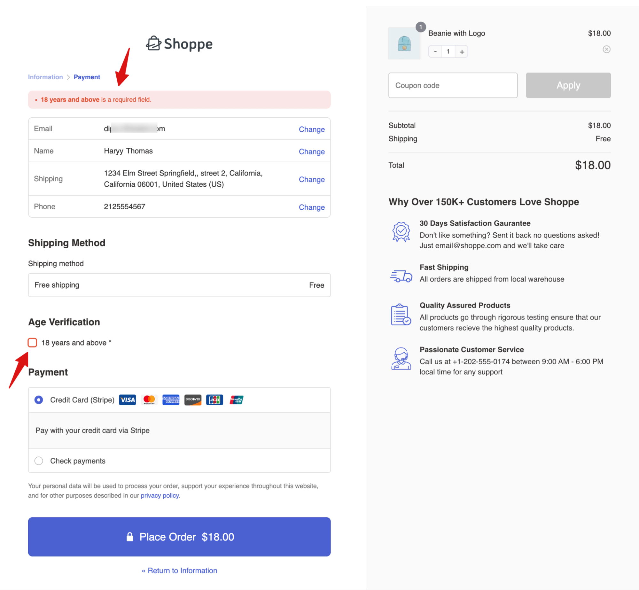Image resolution: width=639 pixels, height=590 pixels.
Task: Open the Payment breadcrumb step
Action: point(87,77)
